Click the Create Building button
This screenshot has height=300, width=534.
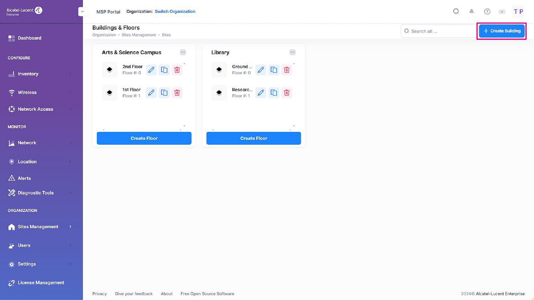click(x=502, y=31)
